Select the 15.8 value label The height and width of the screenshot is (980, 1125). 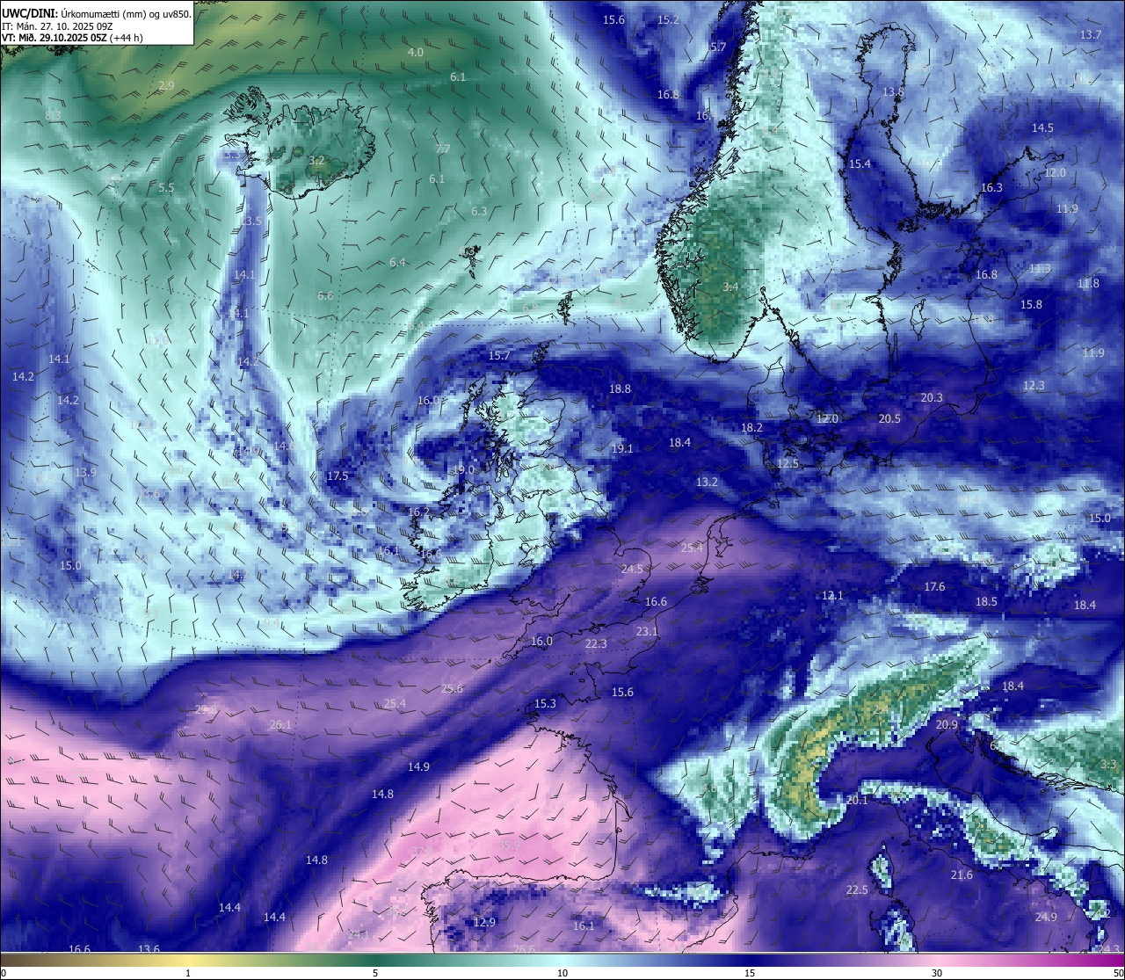tap(1031, 304)
